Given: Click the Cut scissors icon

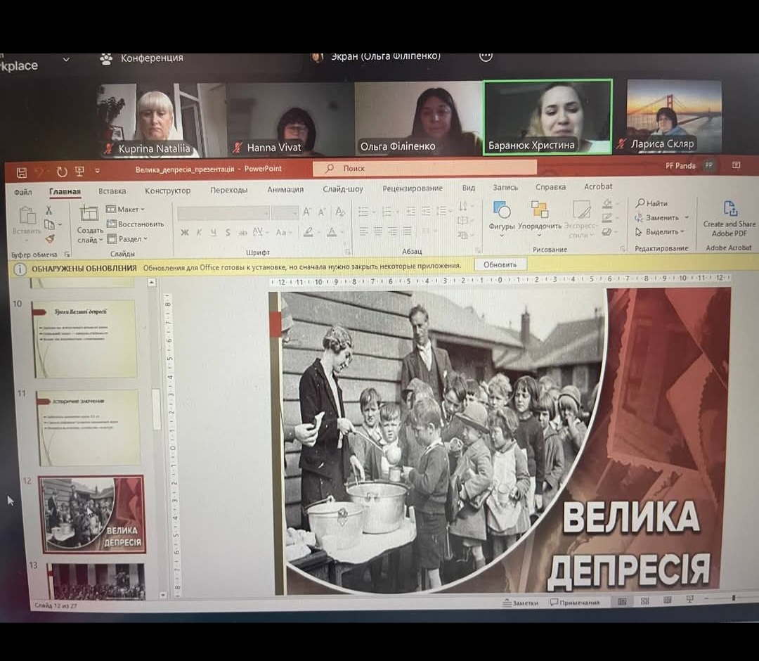Looking at the screenshot, I should (49, 210).
